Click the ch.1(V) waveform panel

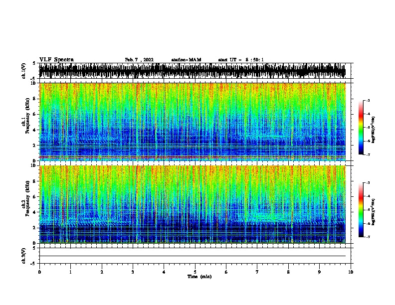(x=195, y=71)
